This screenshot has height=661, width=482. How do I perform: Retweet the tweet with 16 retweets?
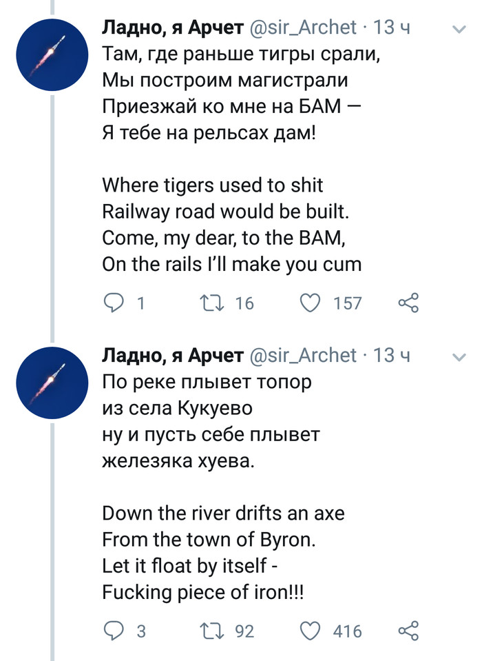point(207,303)
